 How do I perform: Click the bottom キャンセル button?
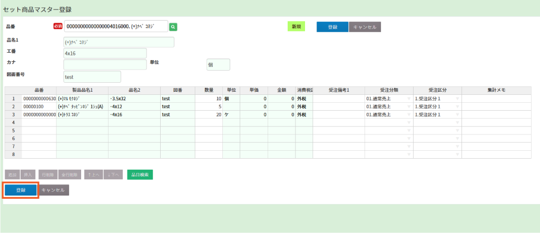53,190
